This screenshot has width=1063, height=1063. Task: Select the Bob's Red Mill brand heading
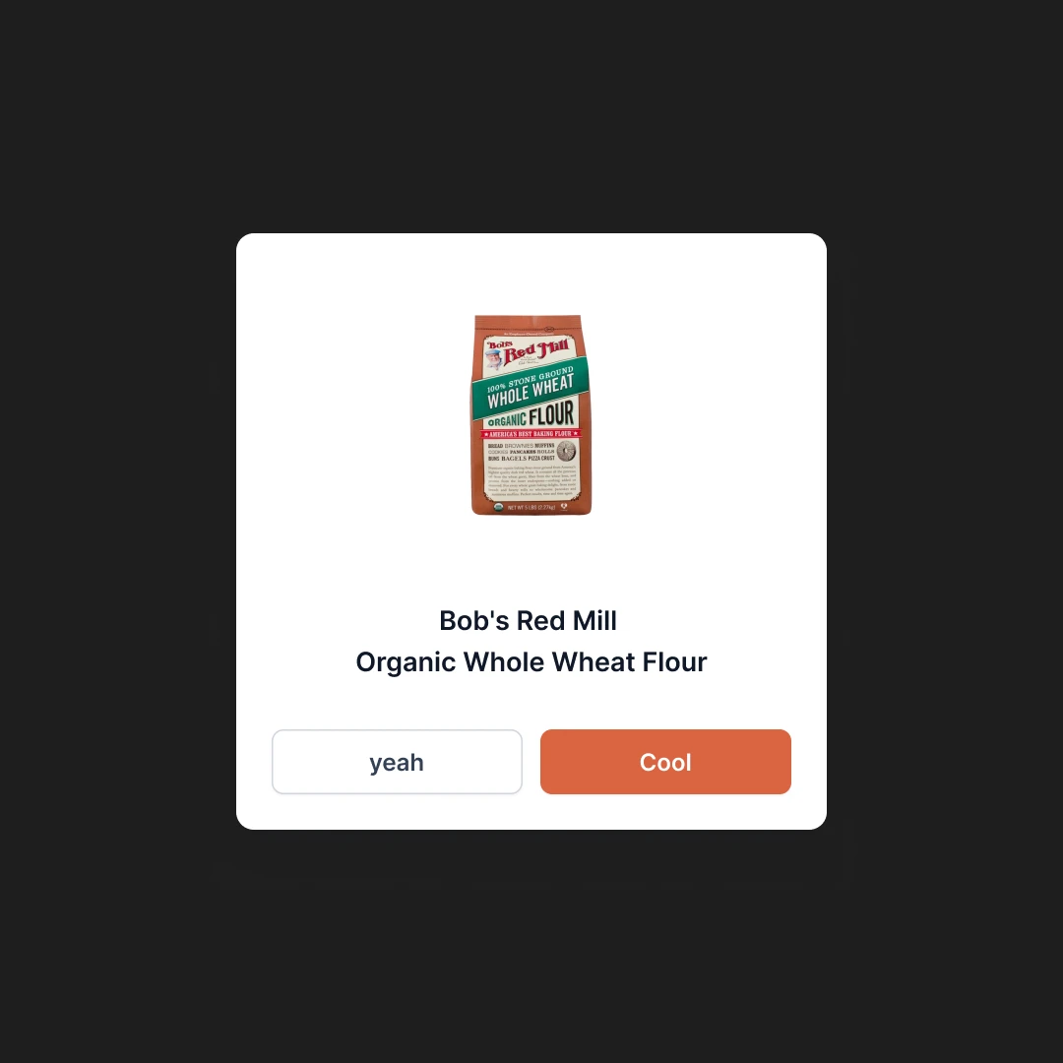[x=529, y=620]
